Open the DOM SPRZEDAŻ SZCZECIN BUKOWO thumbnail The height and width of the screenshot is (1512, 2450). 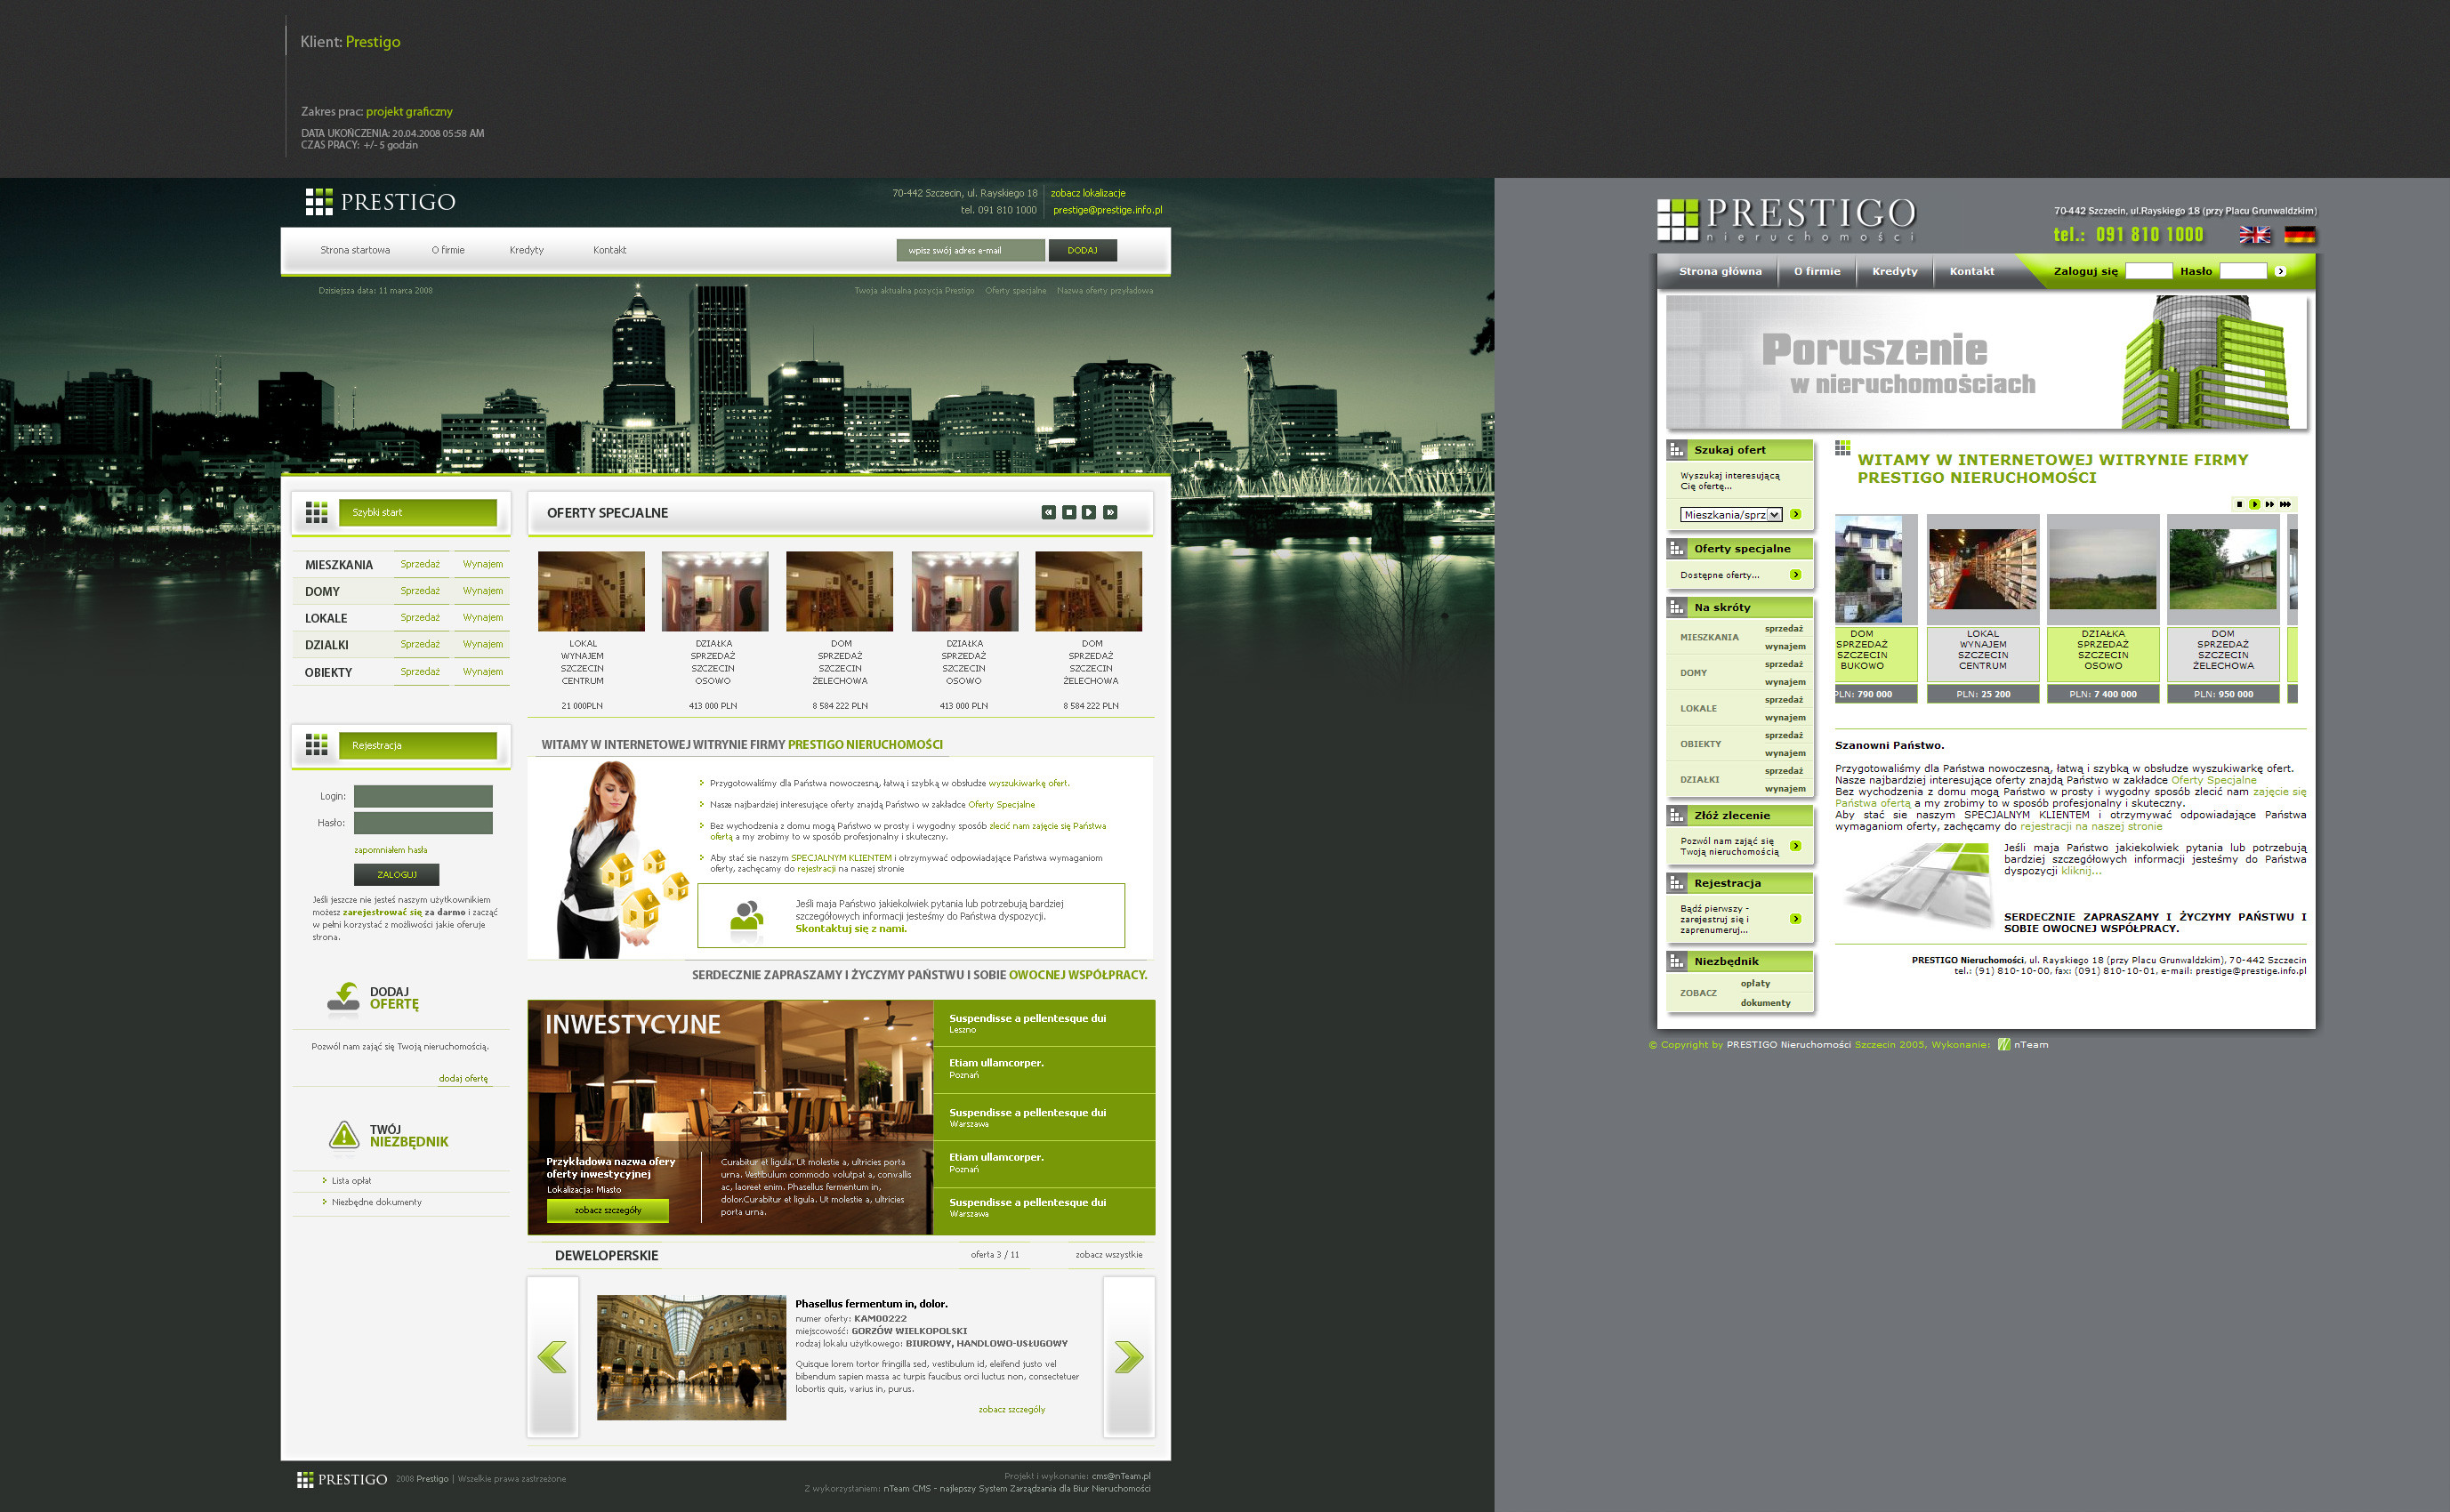[1868, 570]
